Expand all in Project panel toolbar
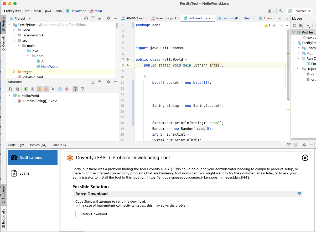The height and width of the screenshot is (232, 316). (93, 18)
